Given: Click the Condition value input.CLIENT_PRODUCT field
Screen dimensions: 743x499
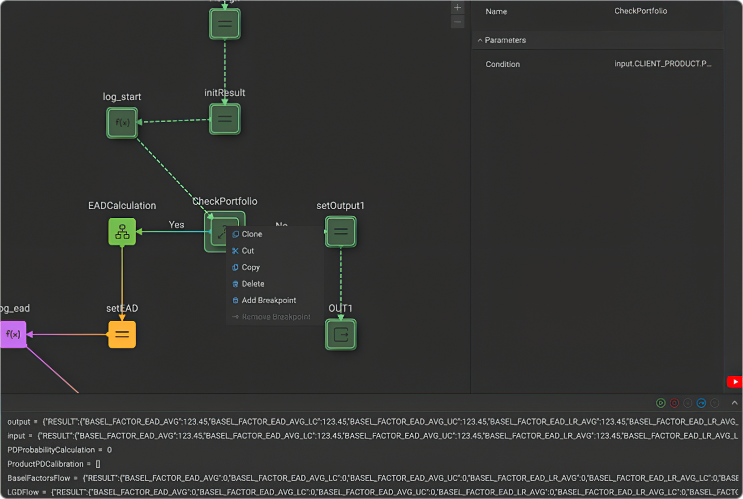Looking at the screenshot, I should 663,64.
